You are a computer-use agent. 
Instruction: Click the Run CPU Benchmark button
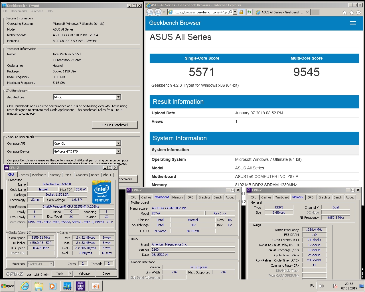115,125
